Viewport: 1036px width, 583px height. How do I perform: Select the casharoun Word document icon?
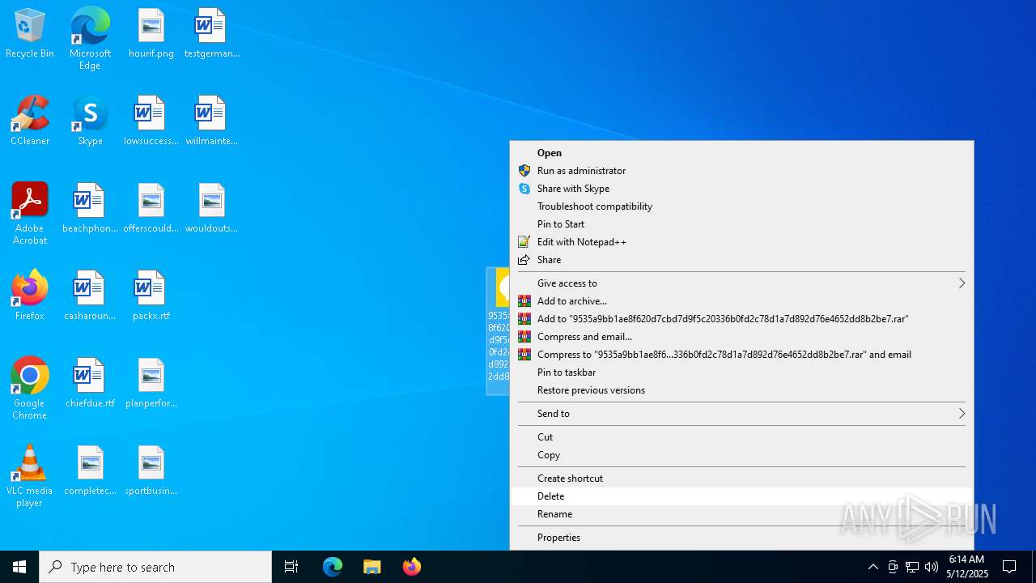tap(90, 296)
